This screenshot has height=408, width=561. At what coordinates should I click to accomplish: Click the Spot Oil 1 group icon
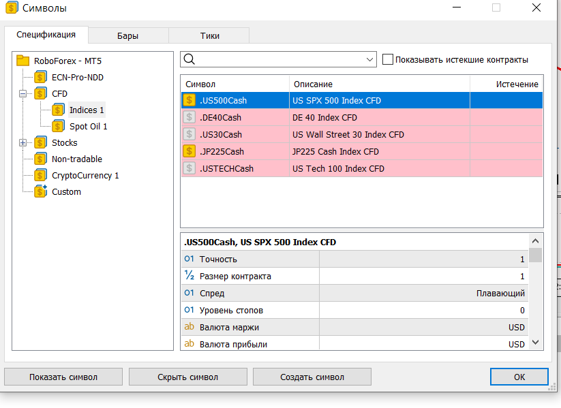(59, 126)
